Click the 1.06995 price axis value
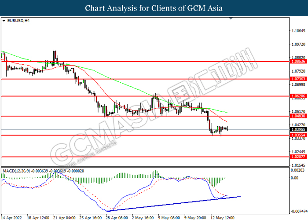This screenshot has height=220, width=308. 298,84
